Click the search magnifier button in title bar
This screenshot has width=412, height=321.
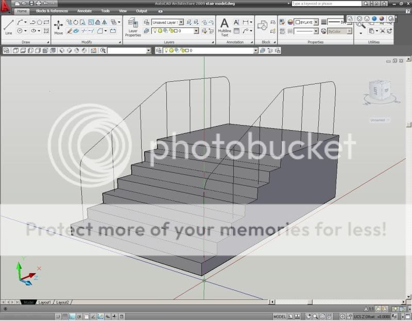(366, 4)
